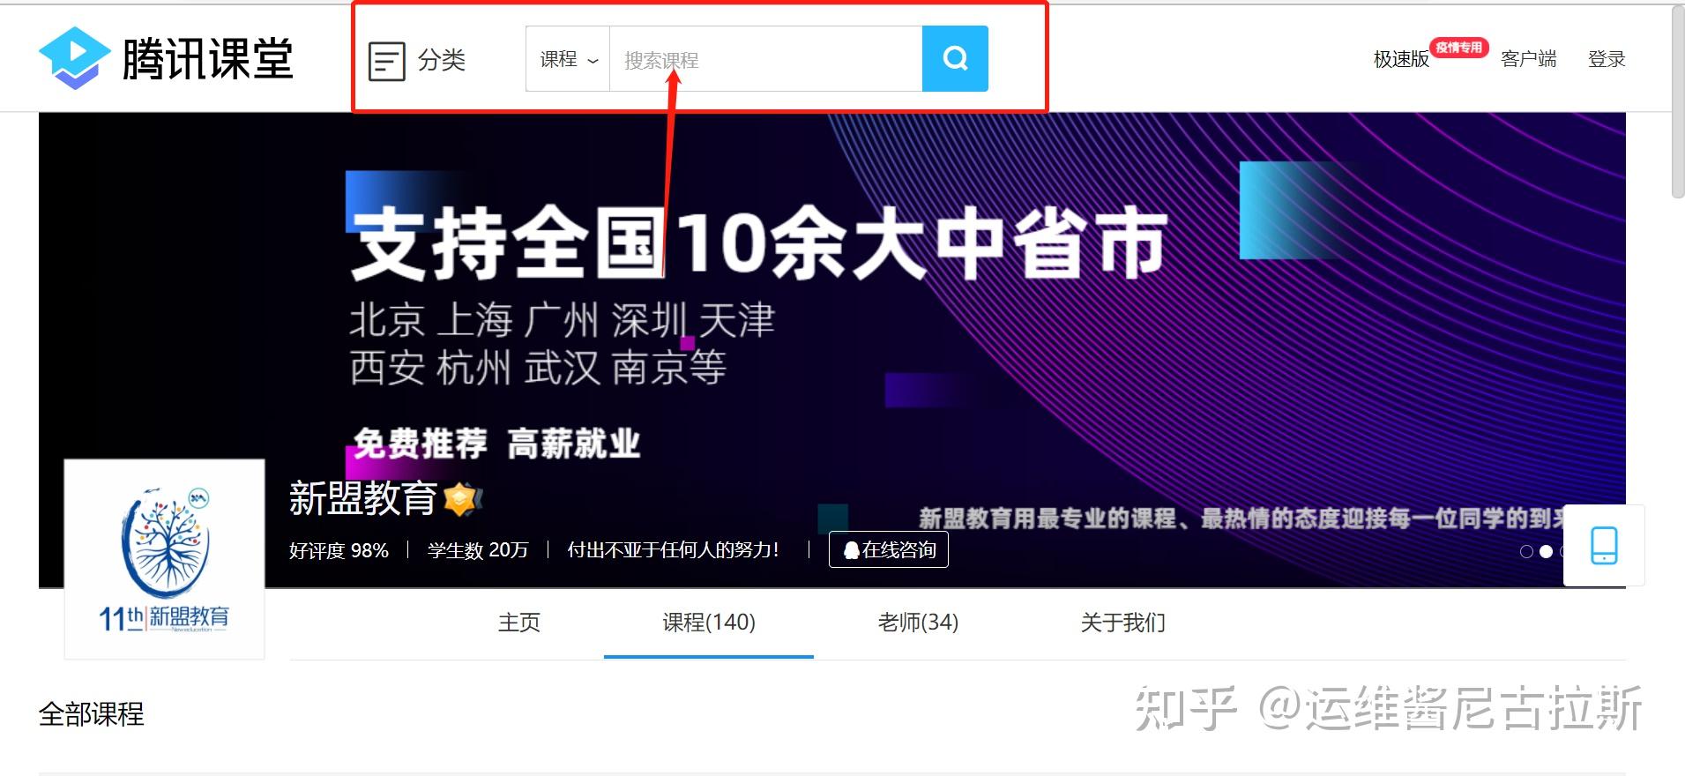The width and height of the screenshot is (1685, 776).
Task: Click the 疫情专用 red badge
Action: [1459, 48]
